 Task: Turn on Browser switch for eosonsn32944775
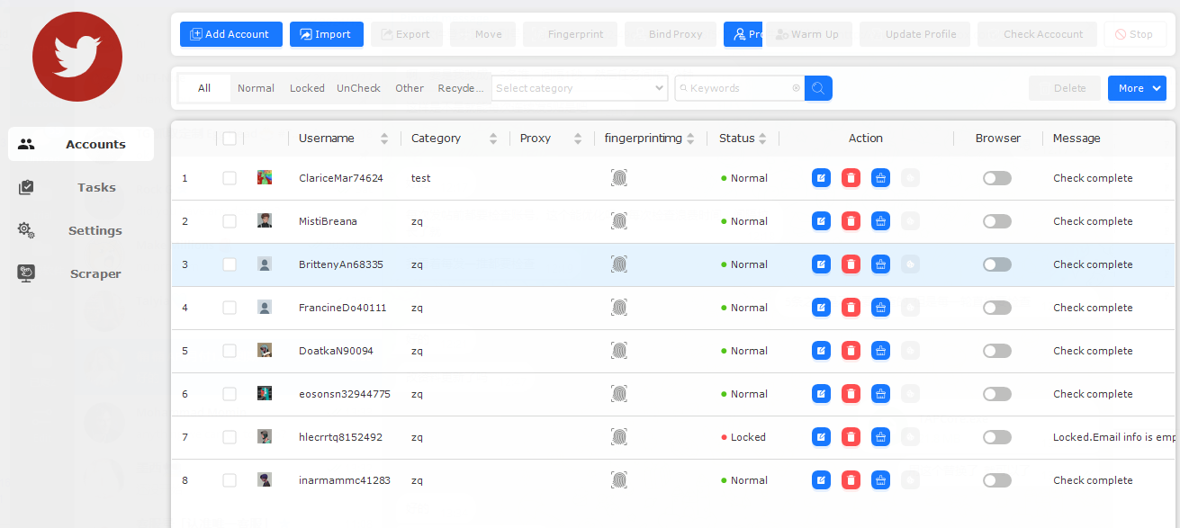coord(996,394)
